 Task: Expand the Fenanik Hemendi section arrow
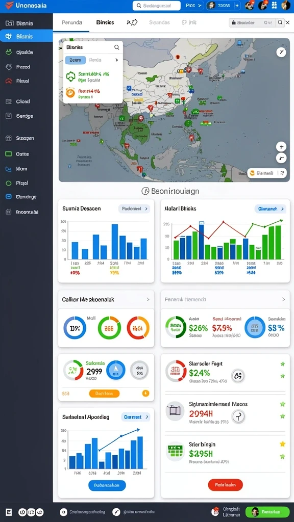(x=283, y=299)
